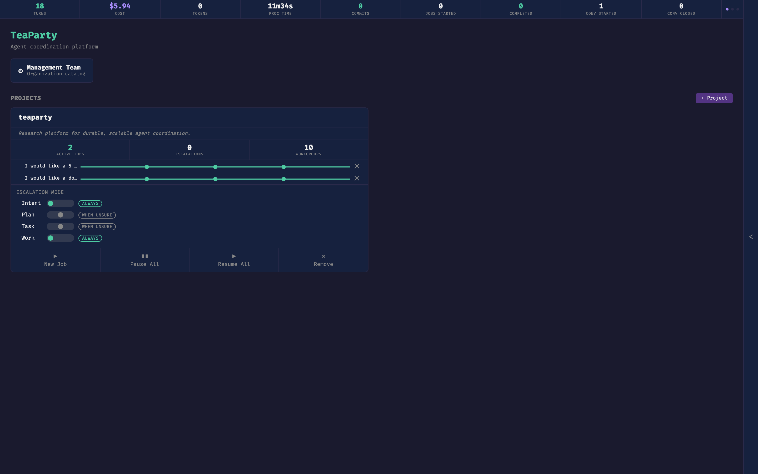Click the Resume All play icon
The height and width of the screenshot is (474, 758).
234,256
